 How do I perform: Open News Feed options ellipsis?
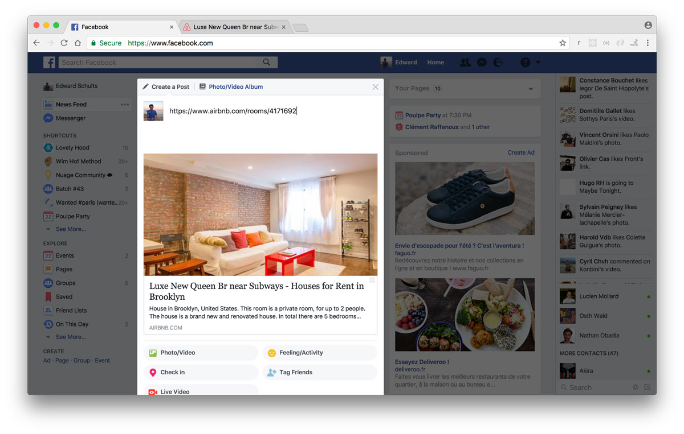(x=125, y=105)
